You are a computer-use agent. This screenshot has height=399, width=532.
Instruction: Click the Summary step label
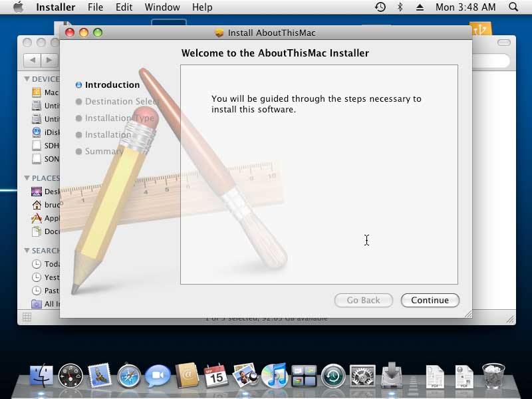pos(104,152)
